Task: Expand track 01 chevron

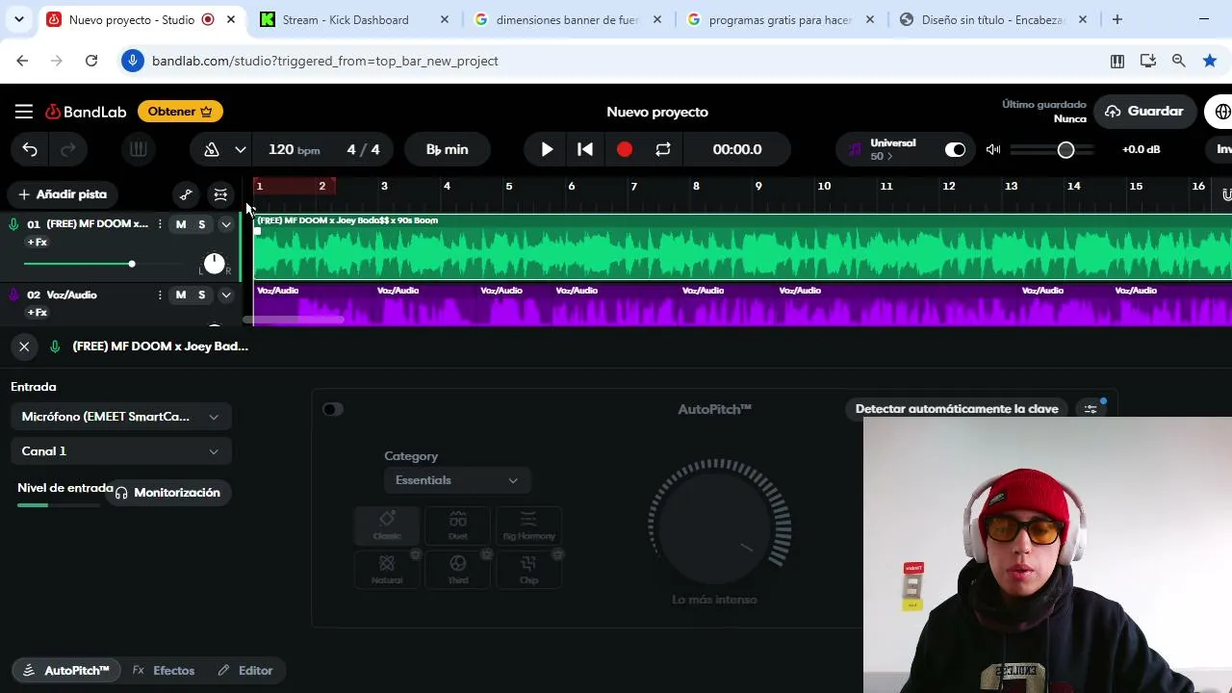Action: pos(226,224)
